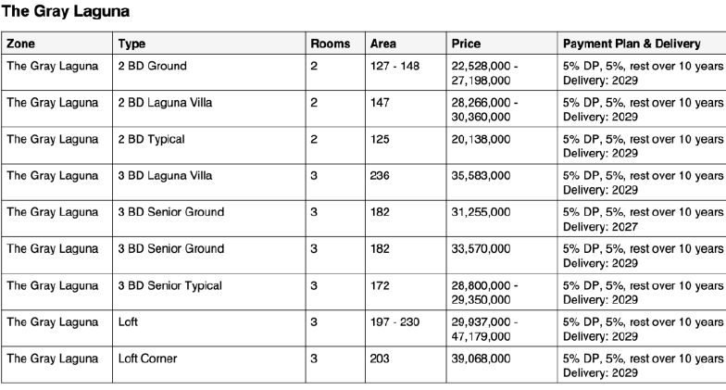Image resolution: width=726 pixels, height=390 pixels.
Task: Select the 3 BD Senior Typical cell
Action: click(209, 292)
